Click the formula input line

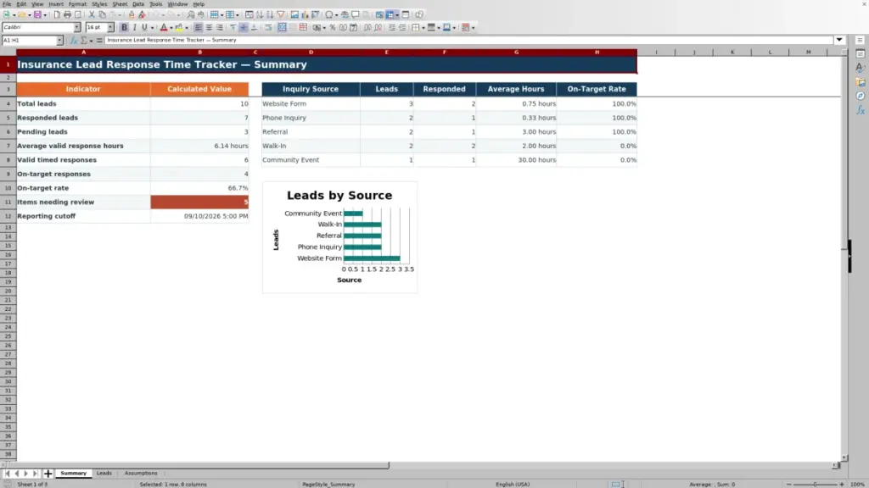468,40
